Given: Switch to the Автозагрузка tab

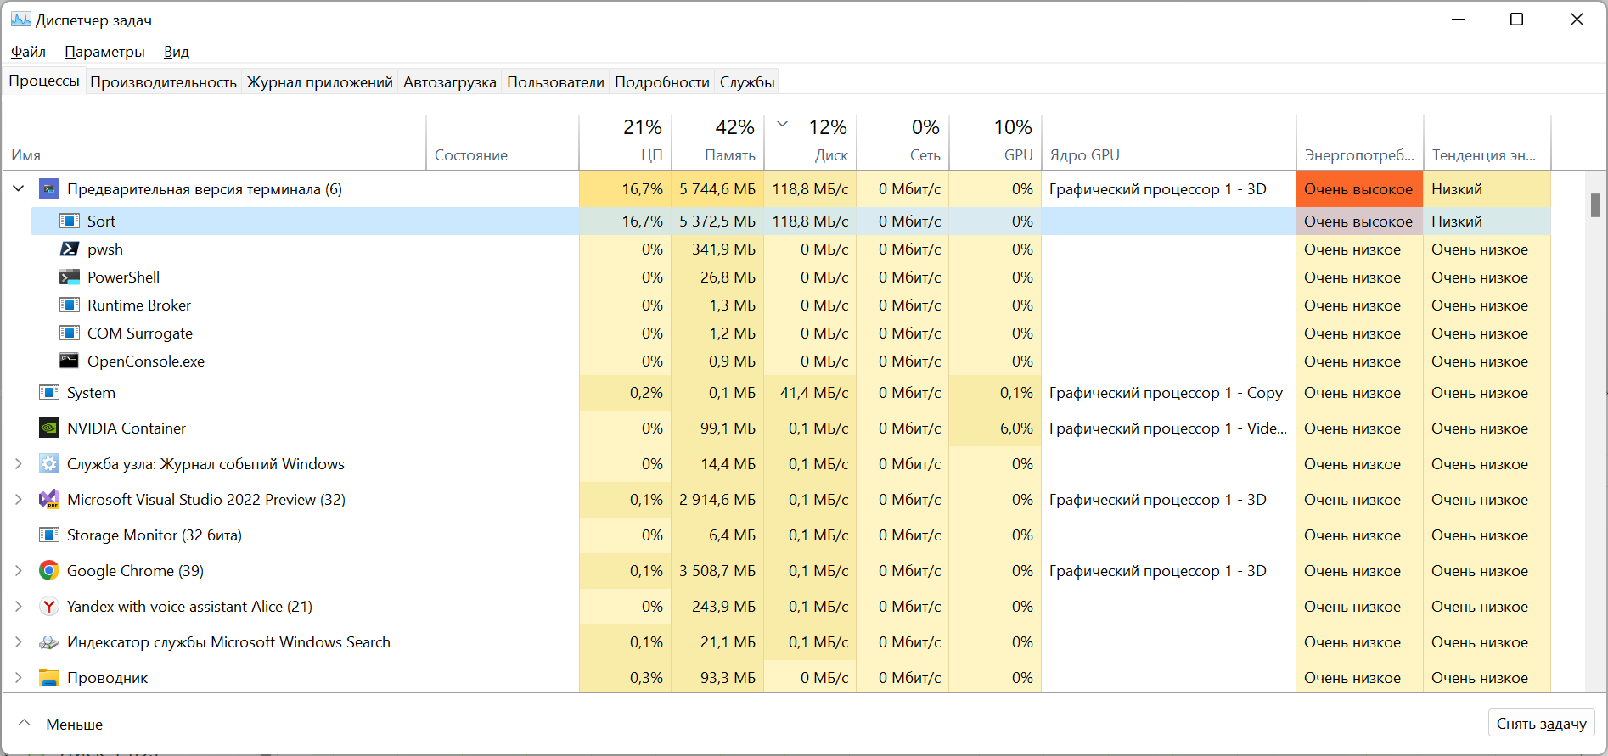Looking at the screenshot, I should (450, 82).
